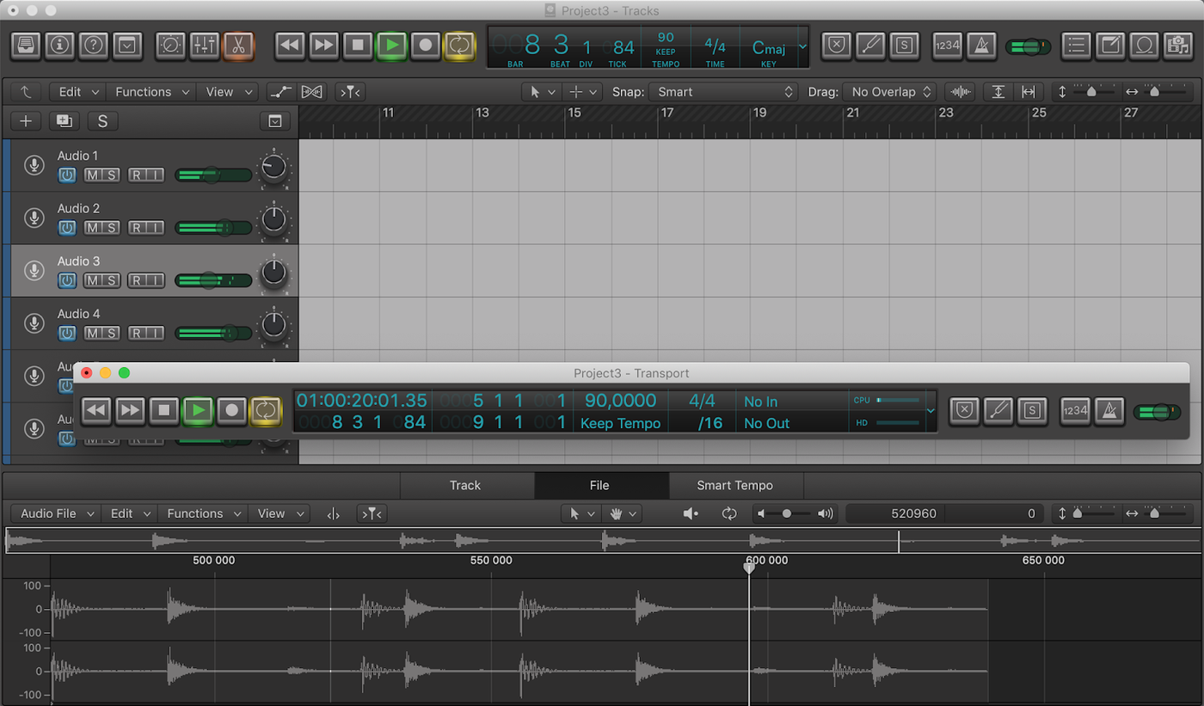Toggle input monitoring on Audio 4

click(155, 333)
